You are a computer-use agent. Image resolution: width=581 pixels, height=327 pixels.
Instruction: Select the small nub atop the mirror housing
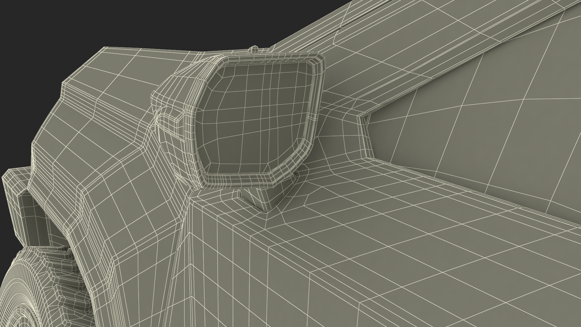click(x=254, y=49)
